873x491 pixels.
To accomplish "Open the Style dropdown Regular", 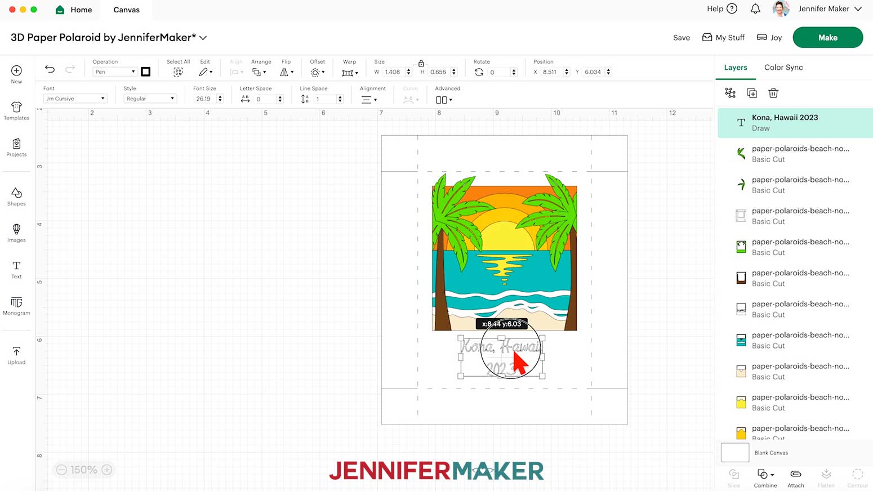I will (150, 99).
